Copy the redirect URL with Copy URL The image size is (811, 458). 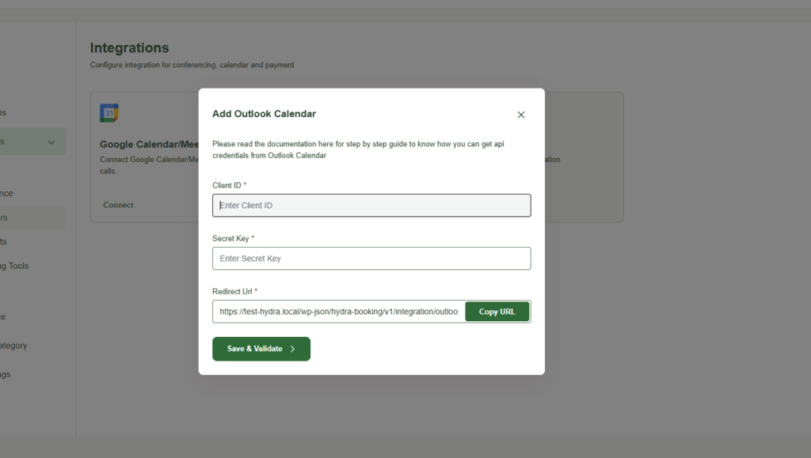[497, 312]
